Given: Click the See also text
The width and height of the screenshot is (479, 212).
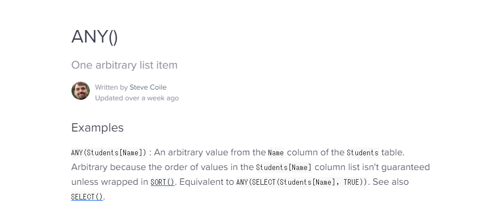Looking at the screenshot, I should pyautogui.click(x=390, y=182).
